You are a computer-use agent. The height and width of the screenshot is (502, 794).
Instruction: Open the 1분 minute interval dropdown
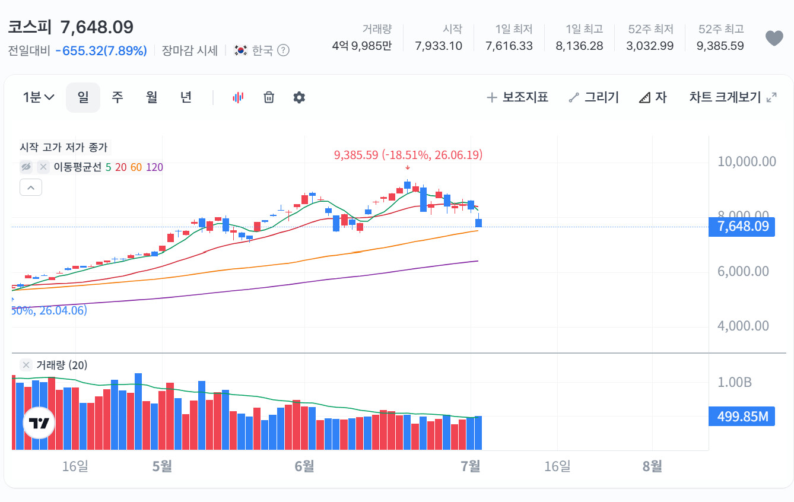click(x=39, y=97)
